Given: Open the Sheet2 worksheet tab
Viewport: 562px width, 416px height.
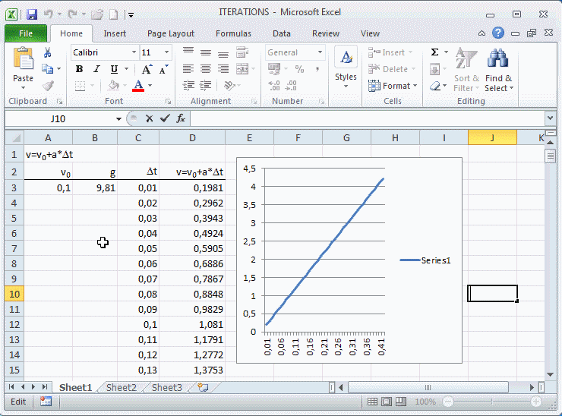Looking at the screenshot, I should pyautogui.click(x=122, y=387).
